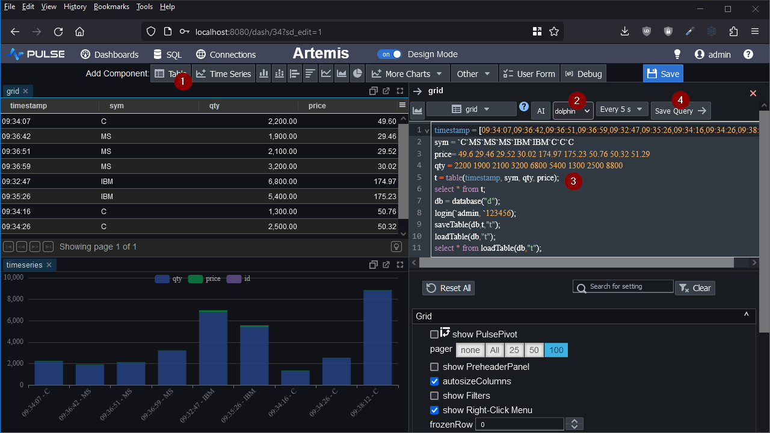Add a stacked bar chart component
This screenshot has height=433, width=770.
point(279,73)
